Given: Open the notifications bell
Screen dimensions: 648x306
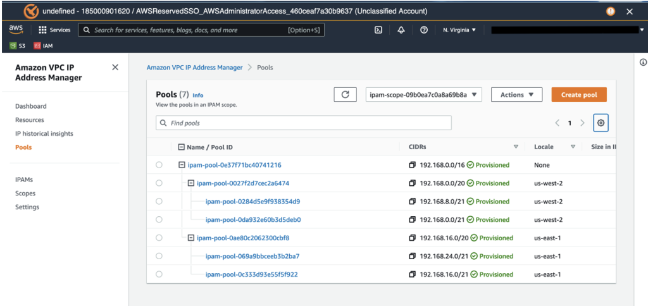Looking at the screenshot, I should [401, 30].
